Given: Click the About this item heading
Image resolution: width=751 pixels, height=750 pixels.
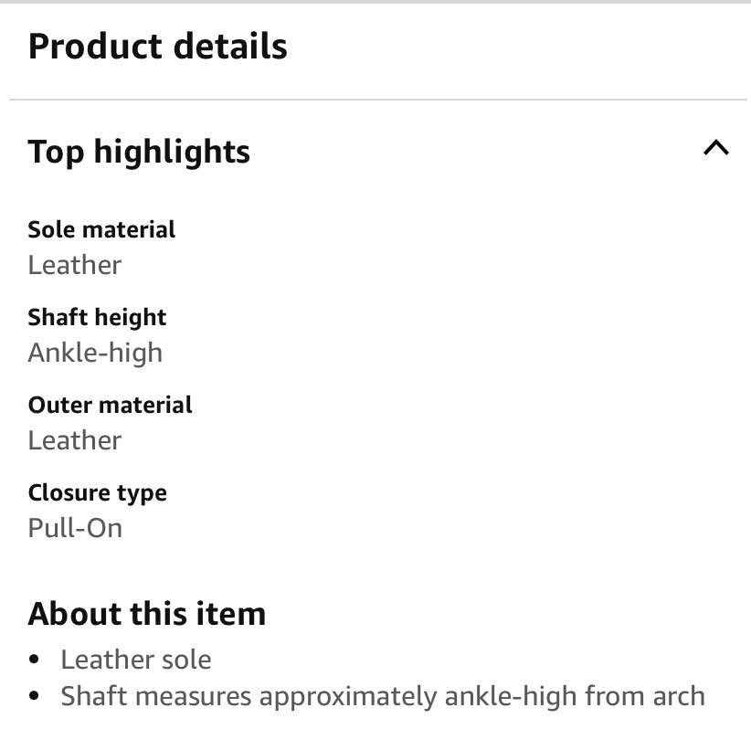Looking at the screenshot, I should click(x=146, y=614).
